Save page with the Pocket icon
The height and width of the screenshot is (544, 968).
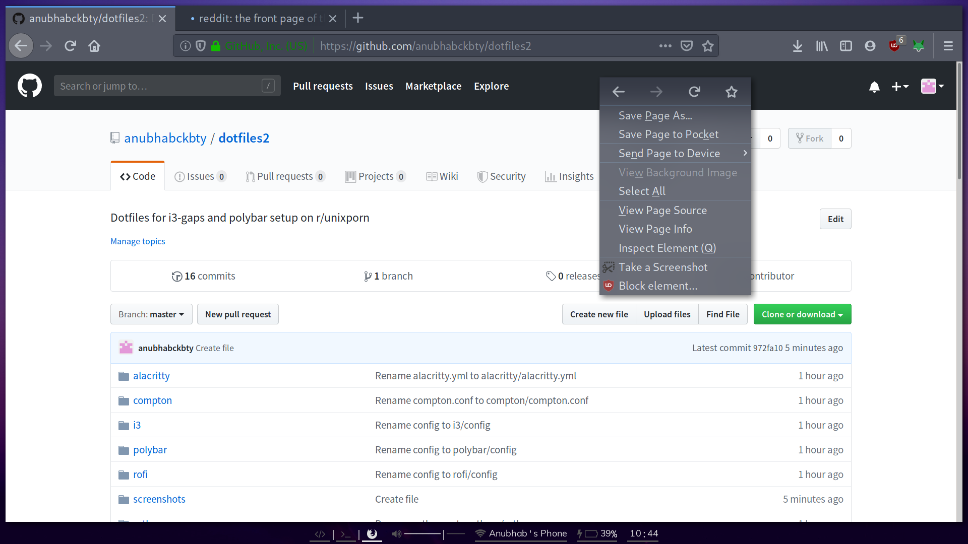686,46
